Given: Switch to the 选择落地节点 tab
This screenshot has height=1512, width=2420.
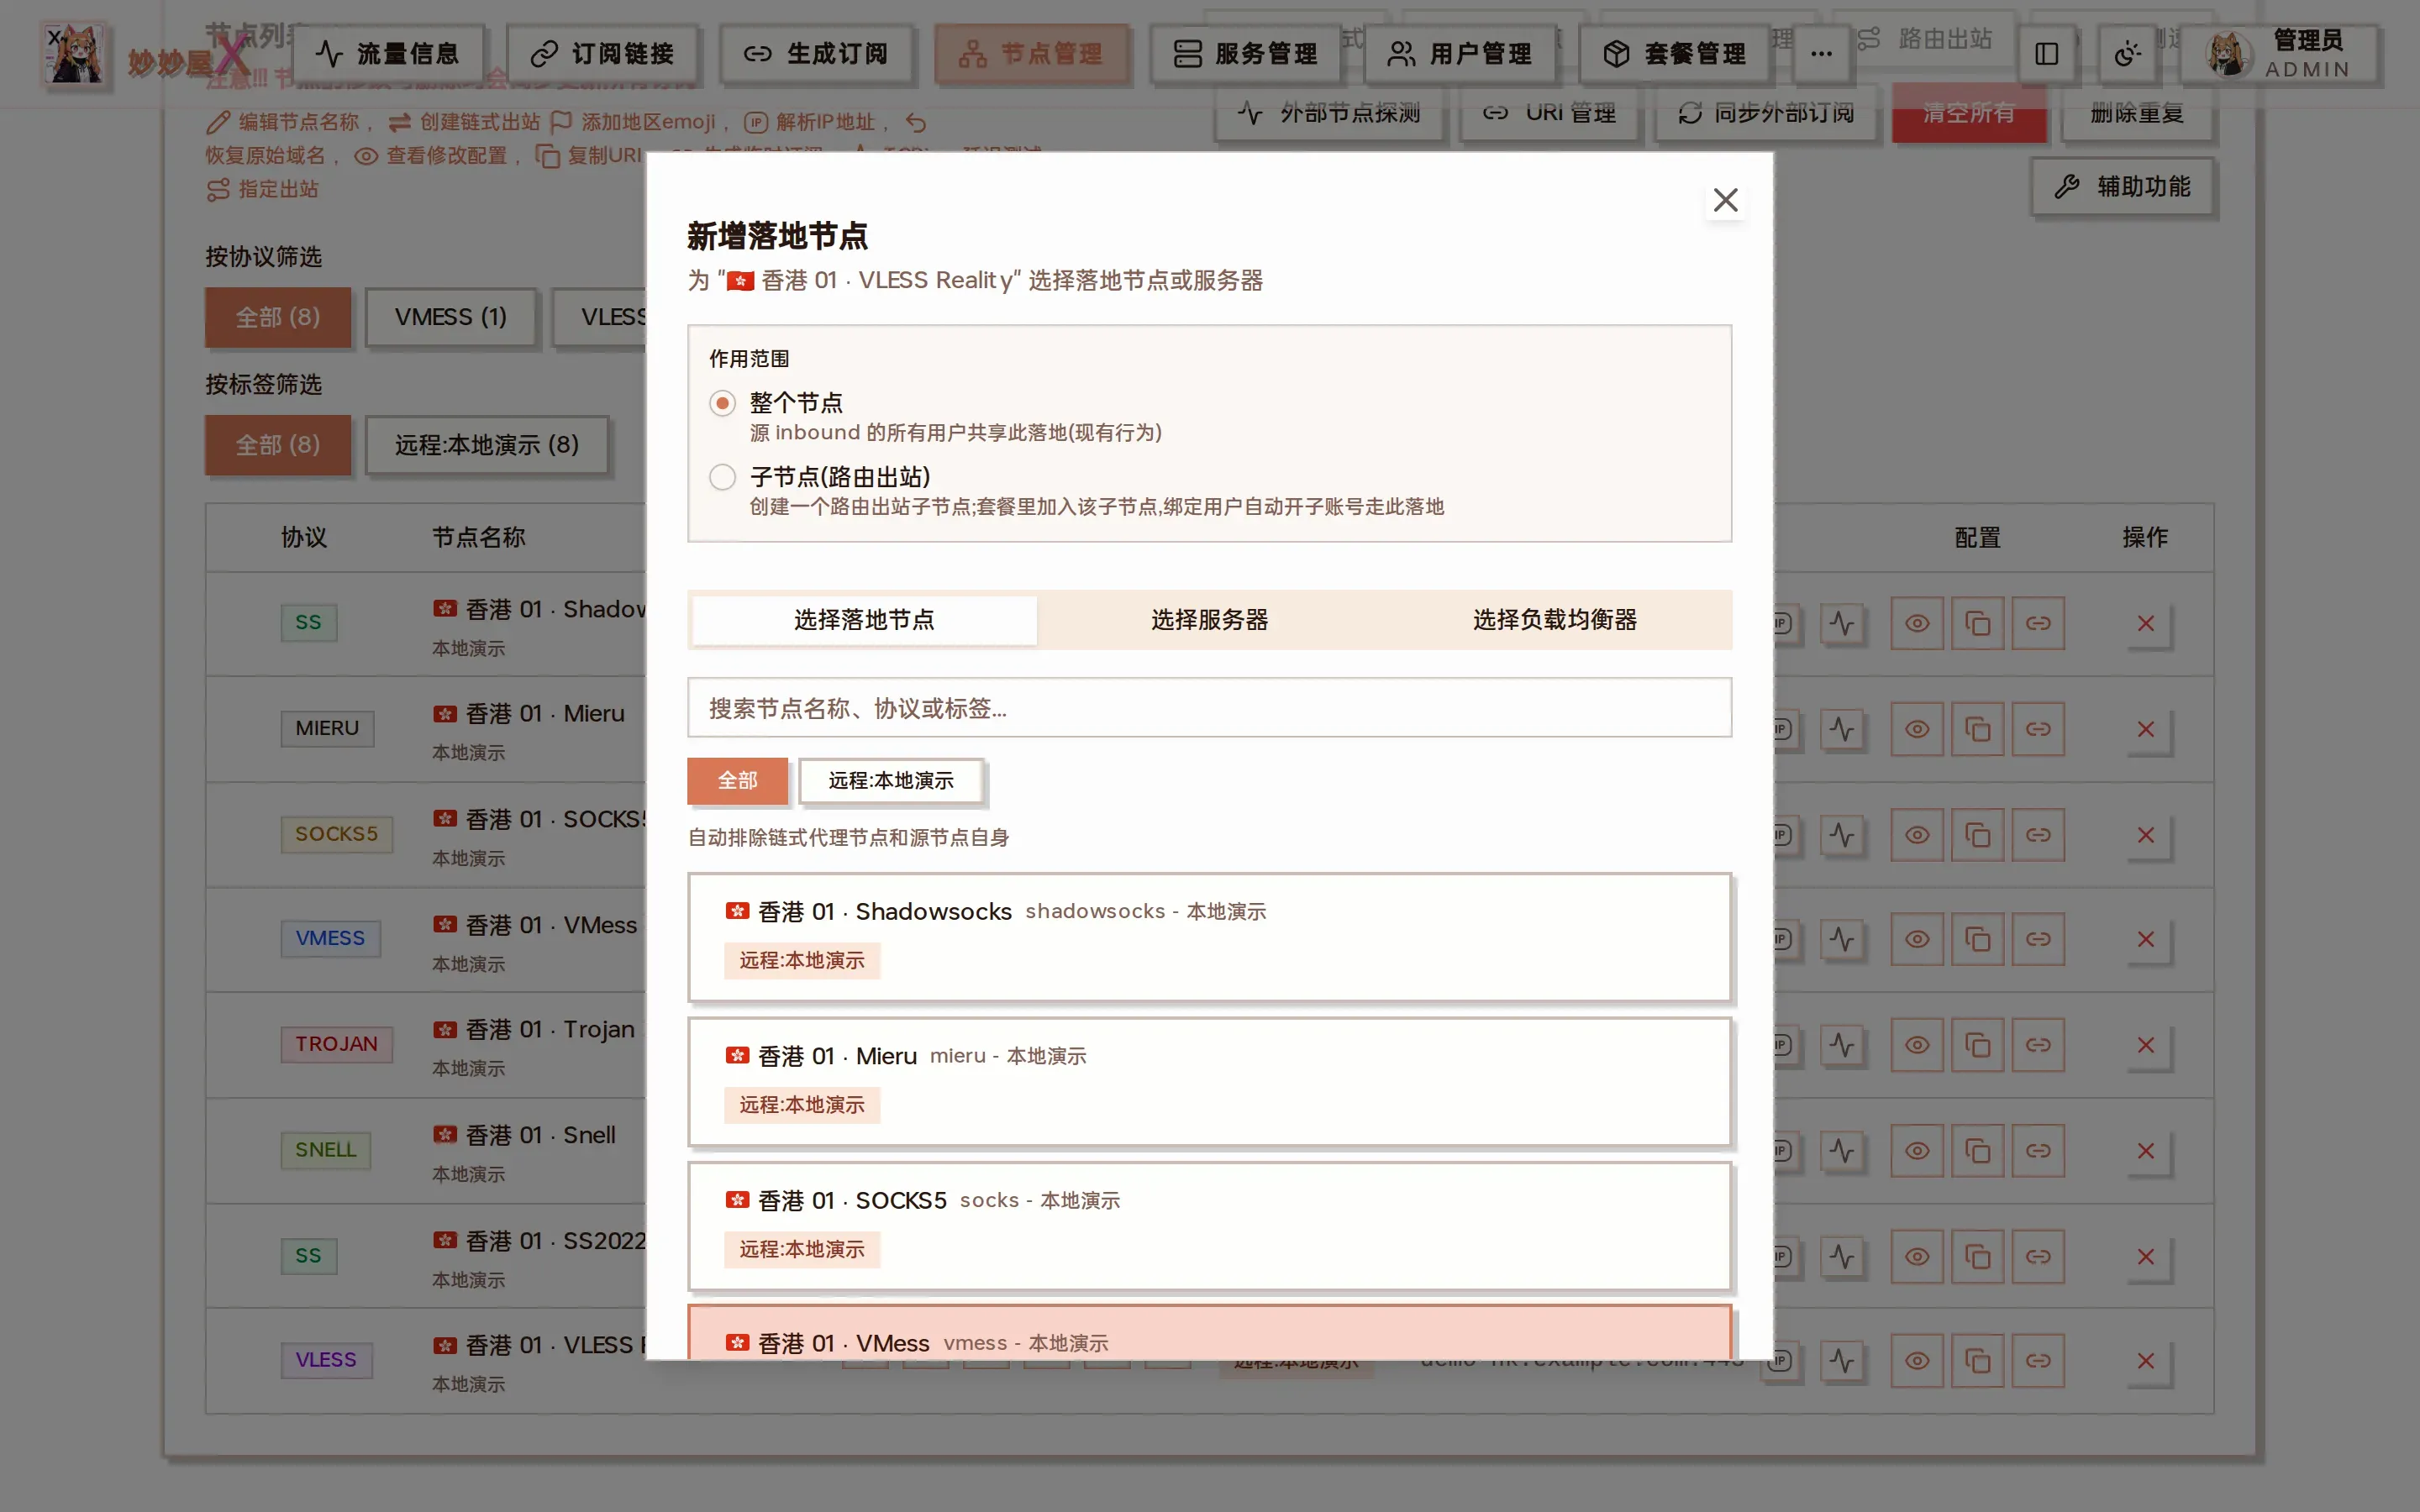Looking at the screenshot, I should click(864, 620).
